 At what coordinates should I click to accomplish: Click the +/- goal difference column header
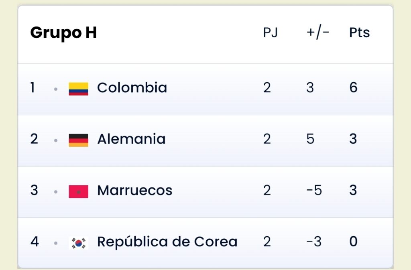318,33
